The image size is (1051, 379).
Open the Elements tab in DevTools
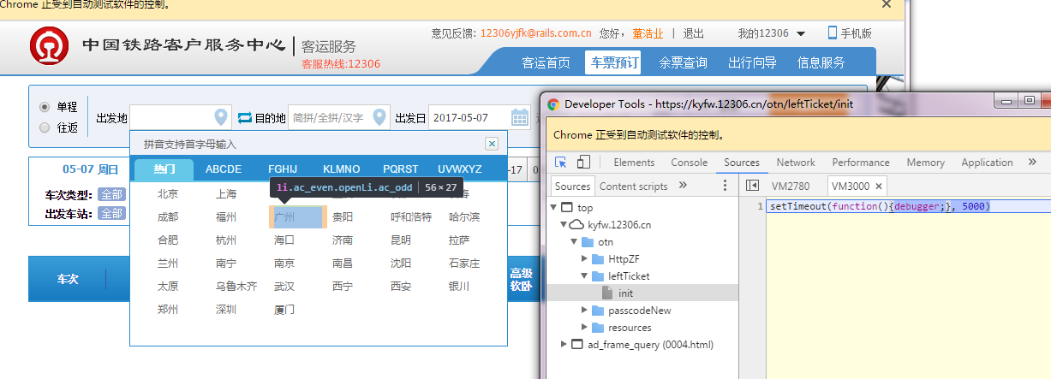(x=634, y=163)
